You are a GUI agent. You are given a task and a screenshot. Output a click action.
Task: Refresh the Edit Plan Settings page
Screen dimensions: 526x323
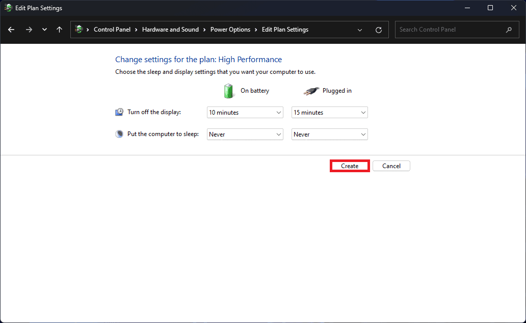(378, 30)
